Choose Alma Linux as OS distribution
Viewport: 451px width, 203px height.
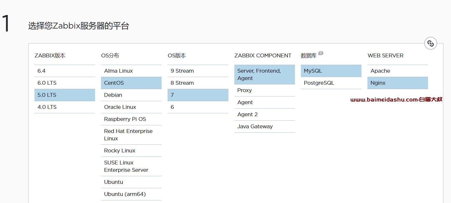coord(131,71)
